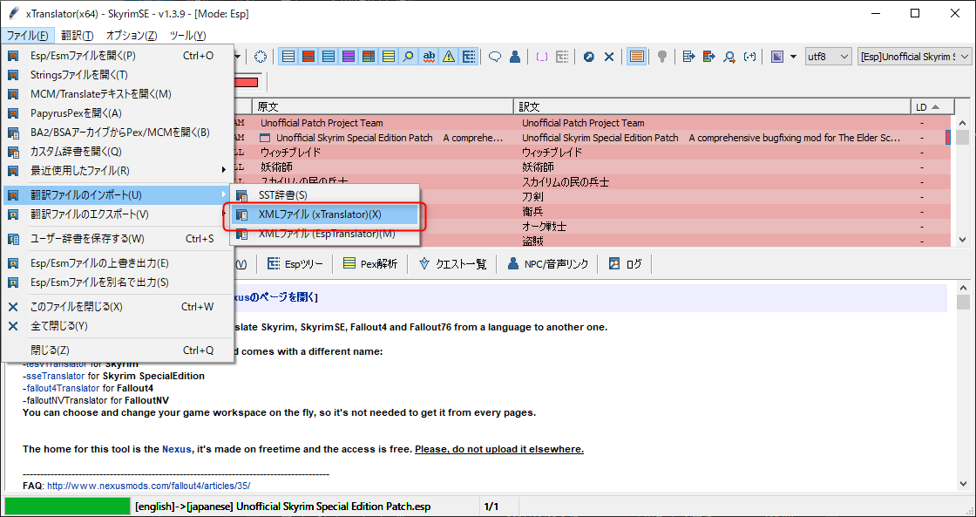Click the blue circular arrow icon
The image size is (976, 517).
[x=589, y=57]
